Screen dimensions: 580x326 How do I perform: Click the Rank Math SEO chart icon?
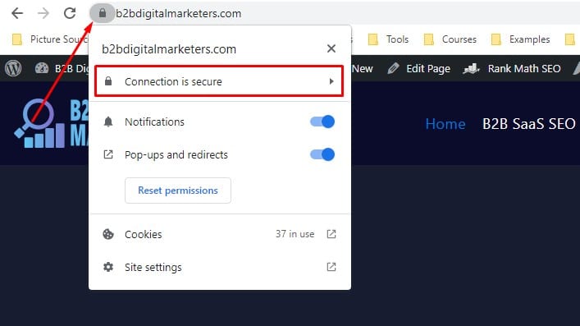pyautogui.click(x=471, y=68)
